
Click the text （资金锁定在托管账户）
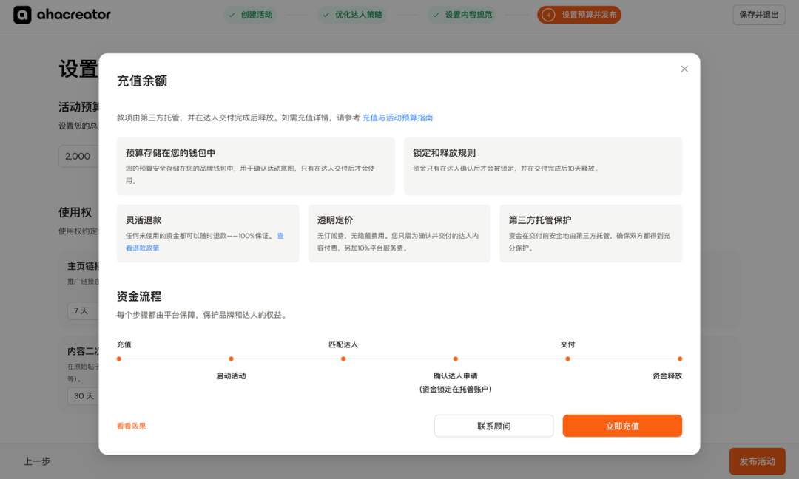point(456,389)
